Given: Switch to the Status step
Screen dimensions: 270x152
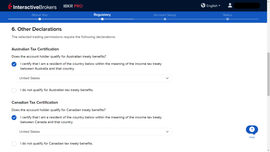Looking at the screenshot, I should pyautogui.click(x=227, y=15).
